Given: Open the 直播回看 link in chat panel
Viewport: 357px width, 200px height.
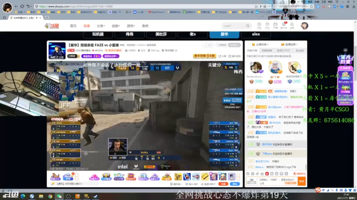Looking at the screenshot, I should pyautogui.click(x=289, y=44).
